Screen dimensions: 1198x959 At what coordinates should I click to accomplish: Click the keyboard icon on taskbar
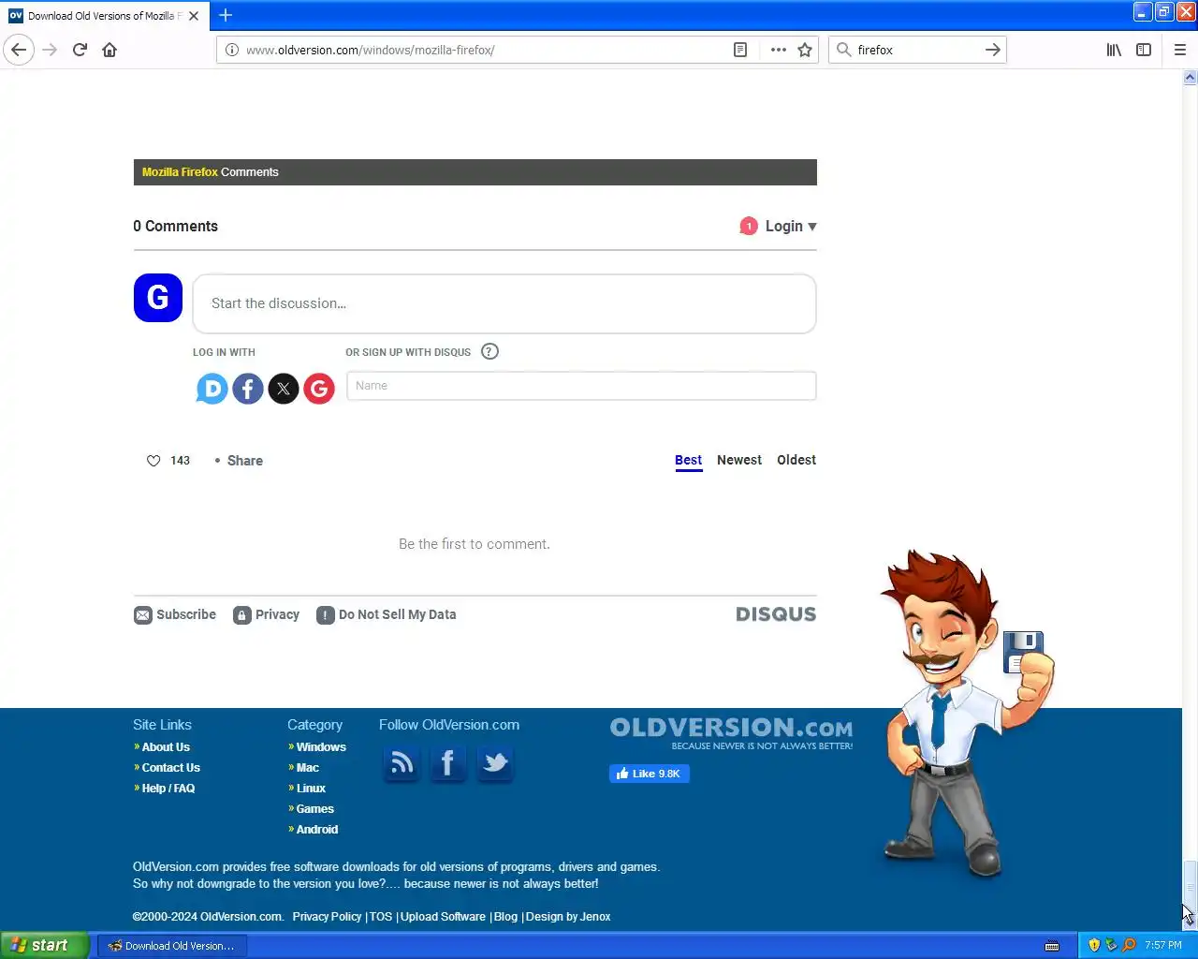(1052, 946)
